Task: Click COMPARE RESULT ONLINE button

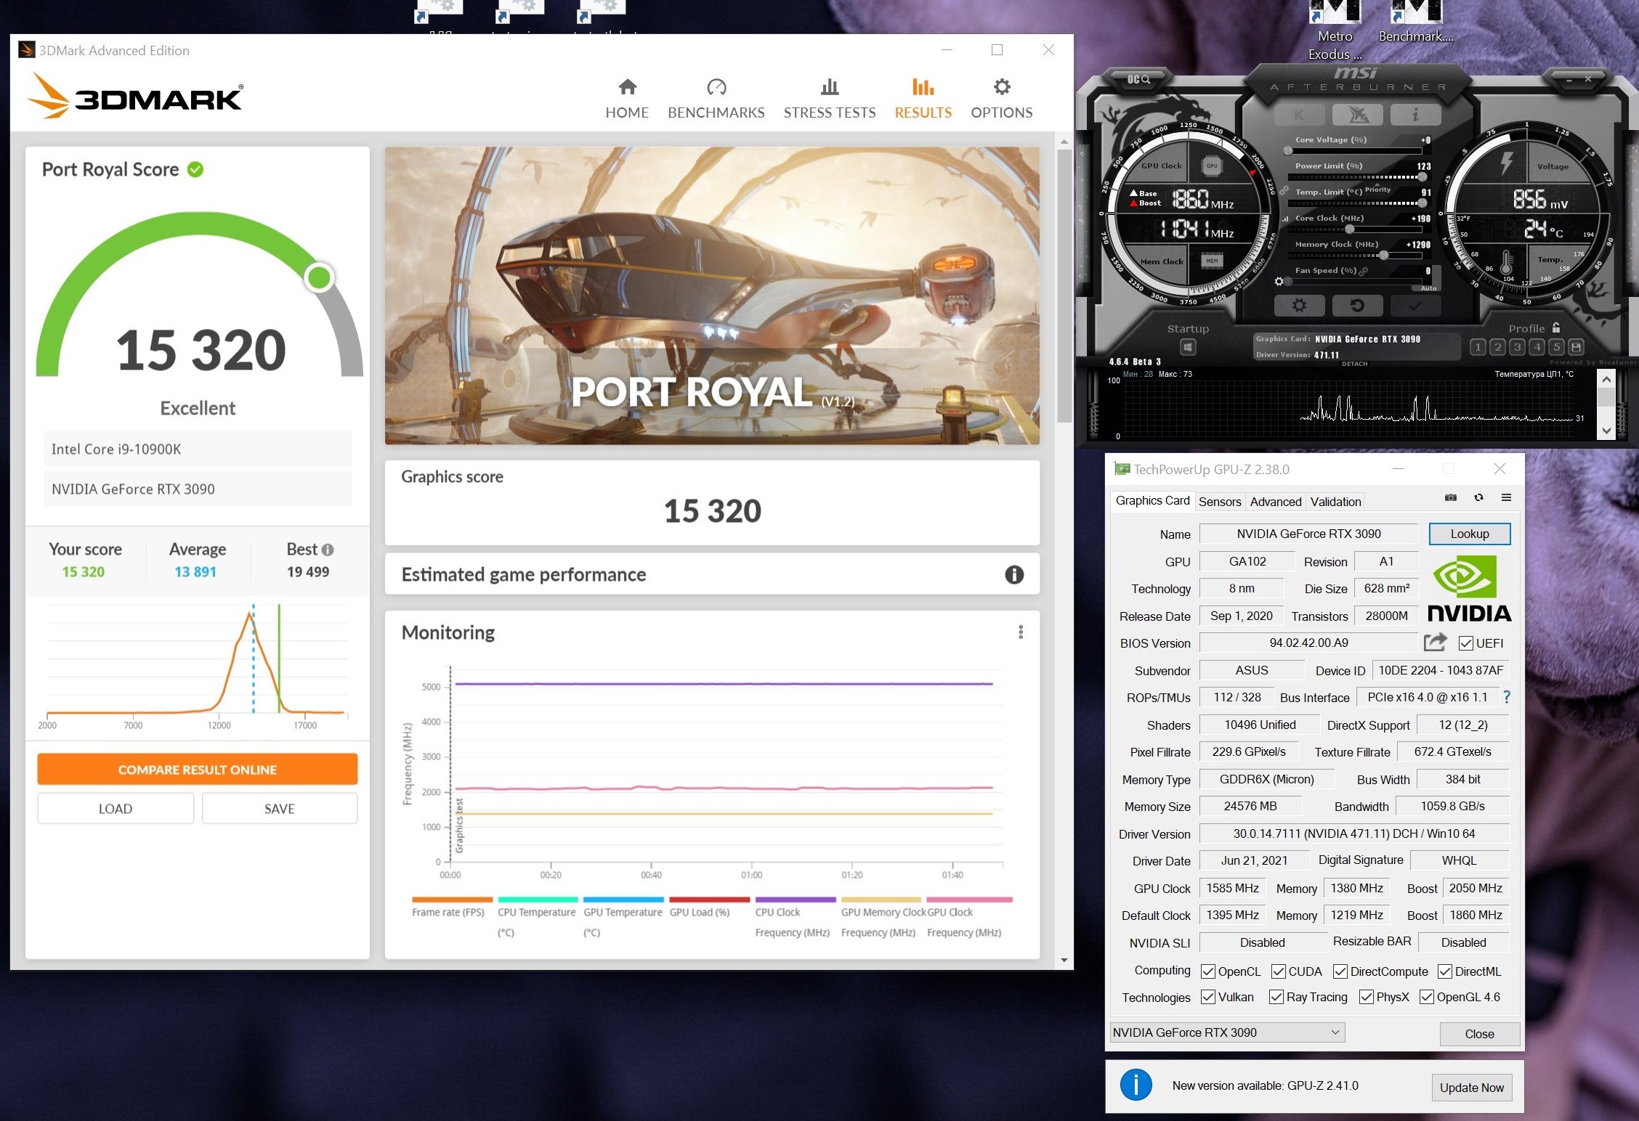Action: [x=197, y=770]
